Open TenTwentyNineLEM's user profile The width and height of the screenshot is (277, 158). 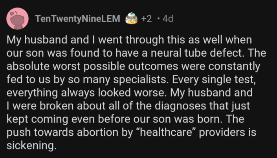pos(77,19)
